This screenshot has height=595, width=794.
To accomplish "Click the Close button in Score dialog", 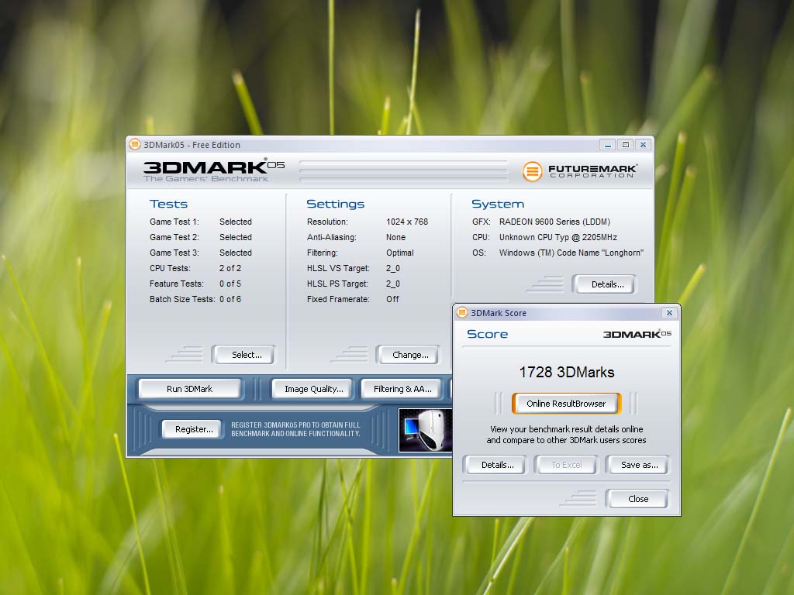I will point(637,498).
